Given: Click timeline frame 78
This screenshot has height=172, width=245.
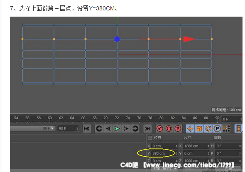Looking at the screenshot, I should (150, 118).
